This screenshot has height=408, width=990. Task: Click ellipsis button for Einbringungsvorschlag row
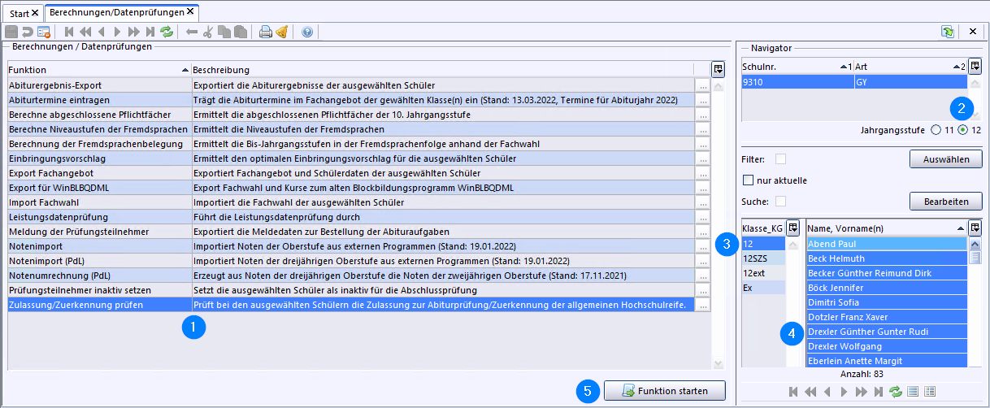click(x=703, y=158)
